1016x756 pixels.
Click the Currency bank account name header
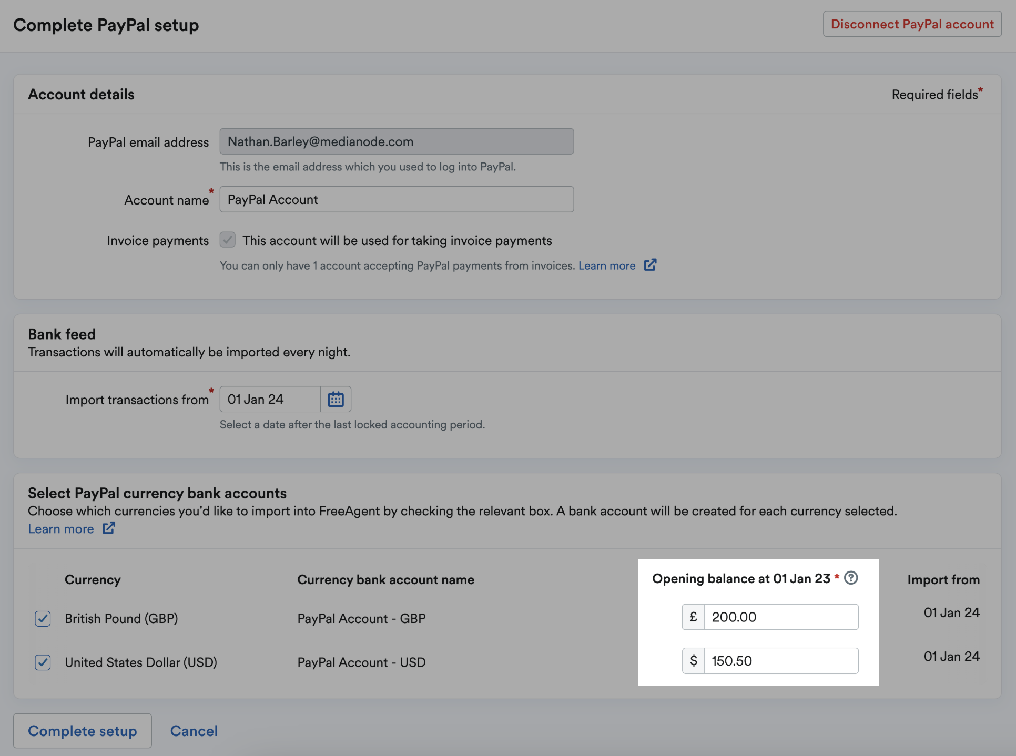pyautogui.click(x=386, y=579)
